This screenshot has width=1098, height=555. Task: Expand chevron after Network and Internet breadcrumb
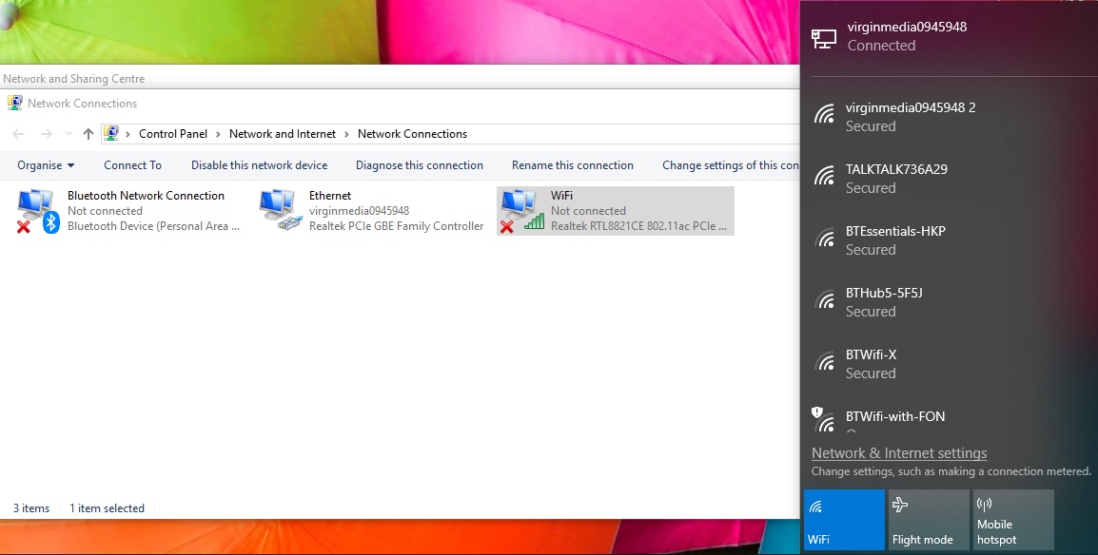pos(346,133)
